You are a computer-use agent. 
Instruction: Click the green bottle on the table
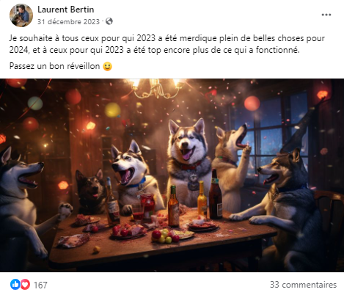pyautogui.click(x=173, y=205)
